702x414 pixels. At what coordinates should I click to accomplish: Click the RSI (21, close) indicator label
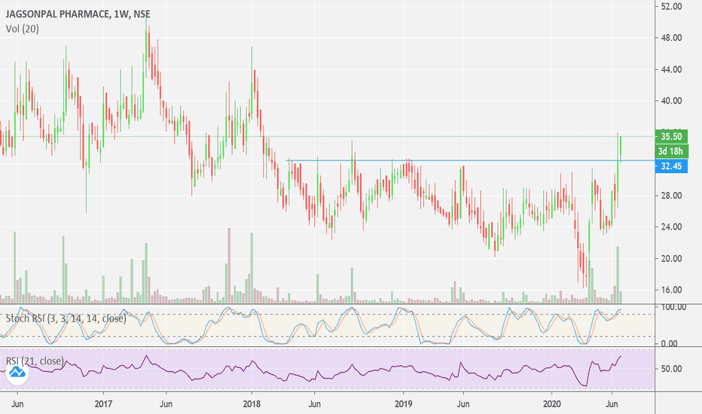(35, 361)
